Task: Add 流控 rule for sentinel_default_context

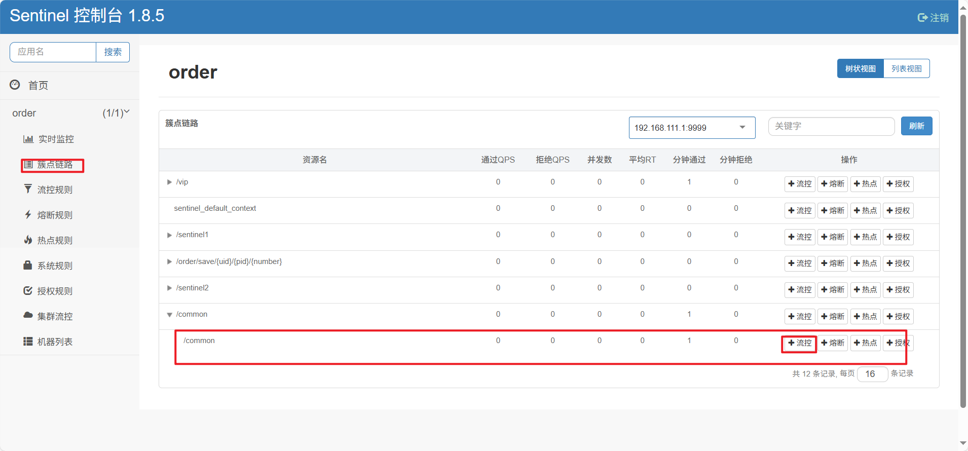Action: click(800, 210)
